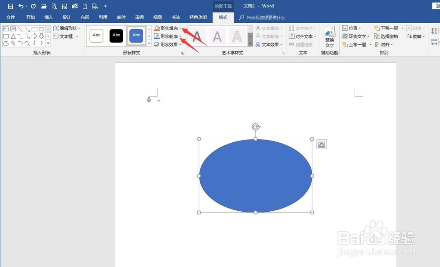Open 编辑形状 dropdown
Image resolution: width=440 pixels, height=267 pixels.
67,28
